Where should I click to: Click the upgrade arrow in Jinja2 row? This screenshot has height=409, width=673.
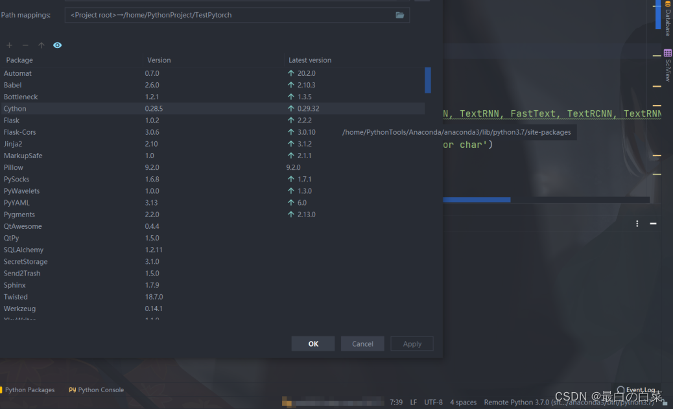coord(291,144)
